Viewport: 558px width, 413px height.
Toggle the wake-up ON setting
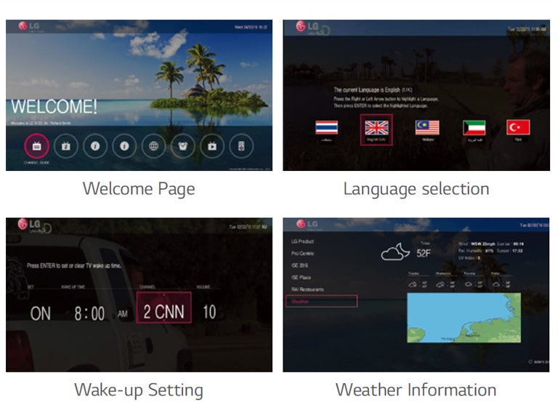click(x=40, y=313)
